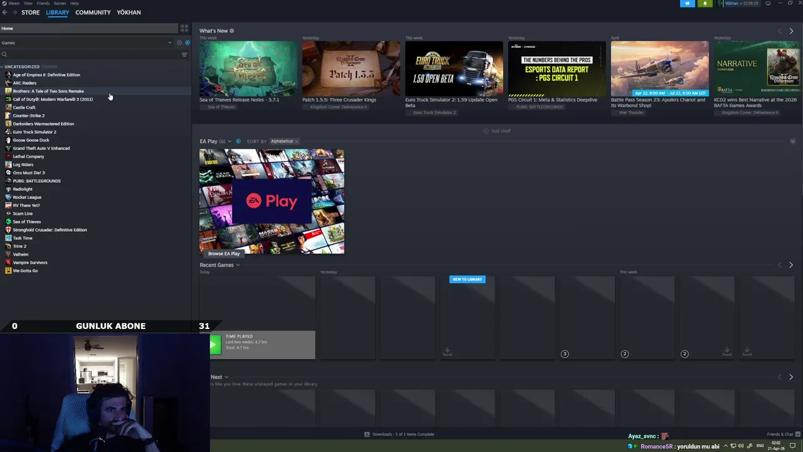Open the Downloads status link

pos(400,434)
